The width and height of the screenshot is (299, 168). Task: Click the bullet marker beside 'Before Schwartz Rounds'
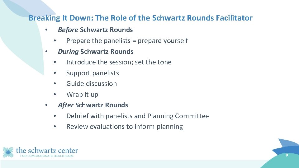[46, 30]
